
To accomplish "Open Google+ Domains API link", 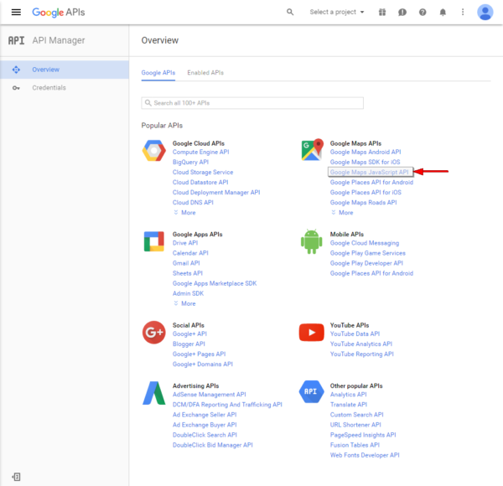I will click(202, 364).
